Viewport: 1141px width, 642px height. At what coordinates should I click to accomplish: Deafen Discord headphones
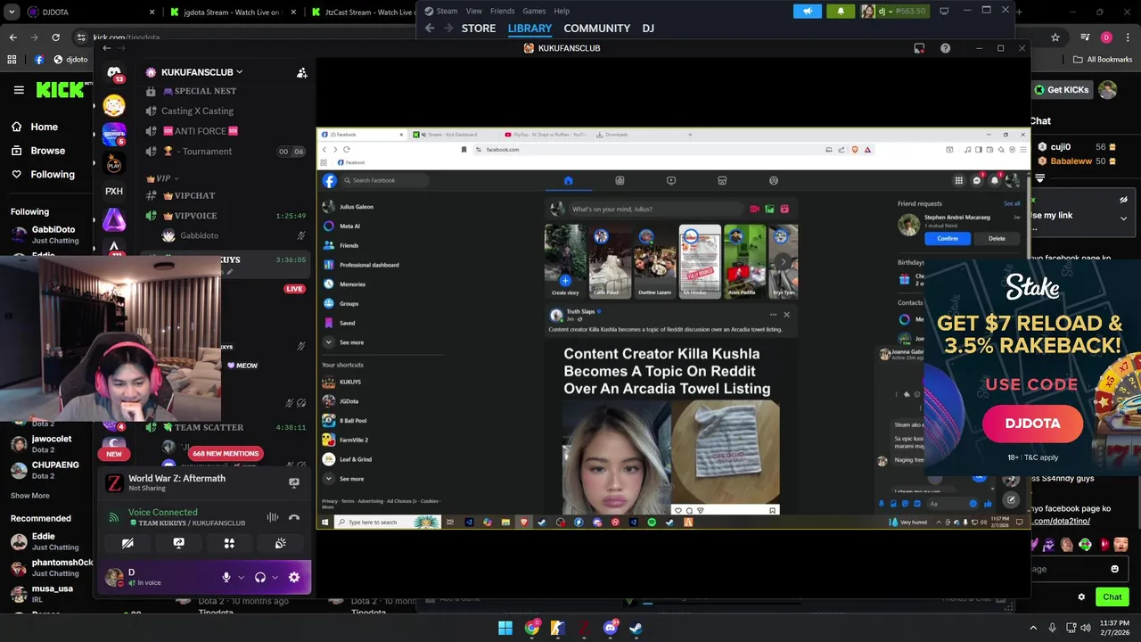tap(260, 577)
